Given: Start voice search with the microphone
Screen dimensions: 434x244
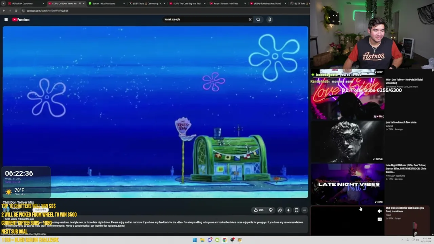Looking at the screenshot, I should click(x=270, y=19).
